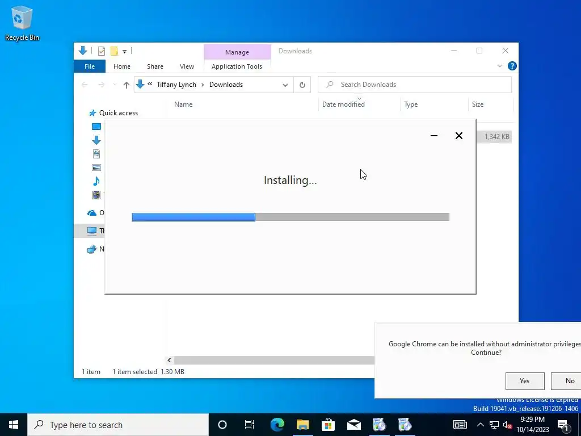Click Quick access in navigation pane
This screenshot has height=436, width=581.
[113, 113]
